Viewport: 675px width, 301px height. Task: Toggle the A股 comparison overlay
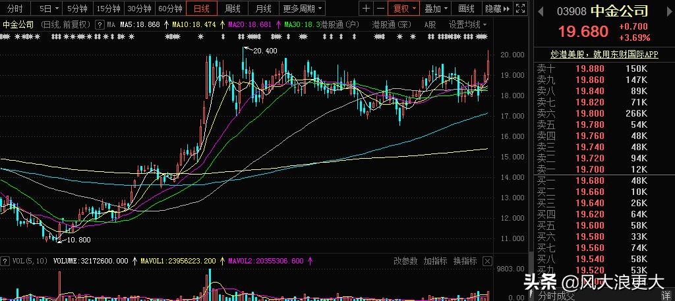point(430,24)
